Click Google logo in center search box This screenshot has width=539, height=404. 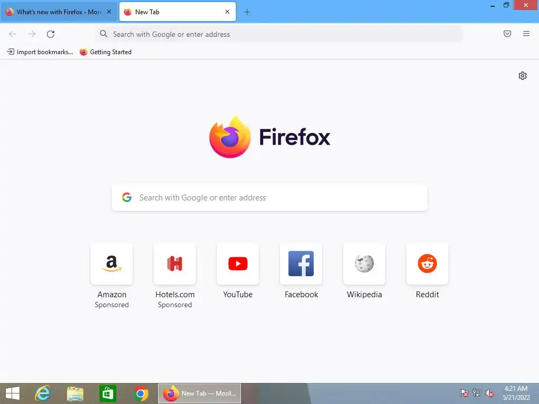pos(127,197)
